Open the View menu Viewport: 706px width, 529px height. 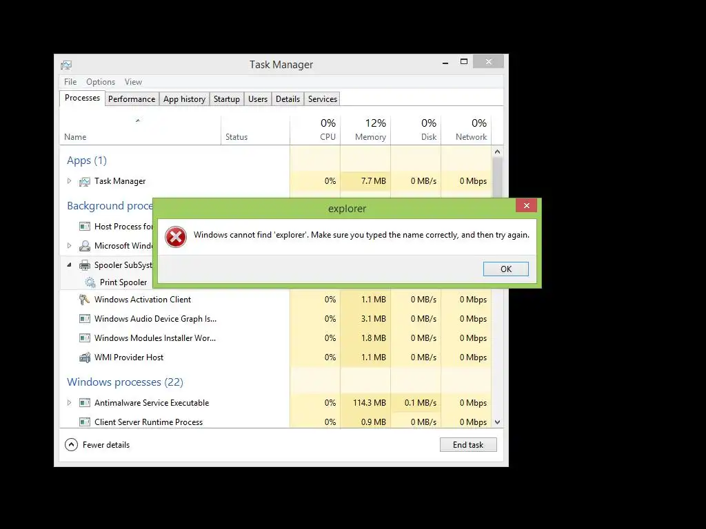133,82
